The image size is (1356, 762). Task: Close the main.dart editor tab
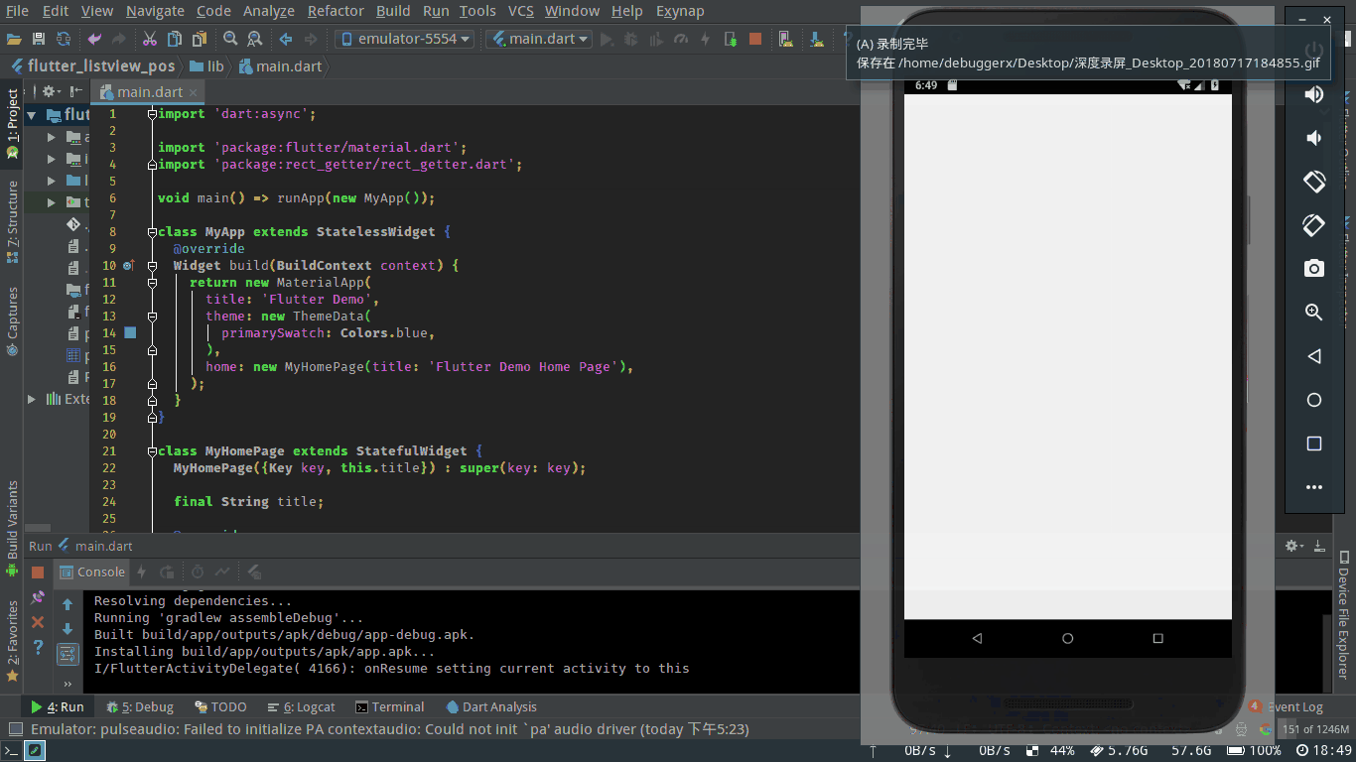(x=195, y=92)
